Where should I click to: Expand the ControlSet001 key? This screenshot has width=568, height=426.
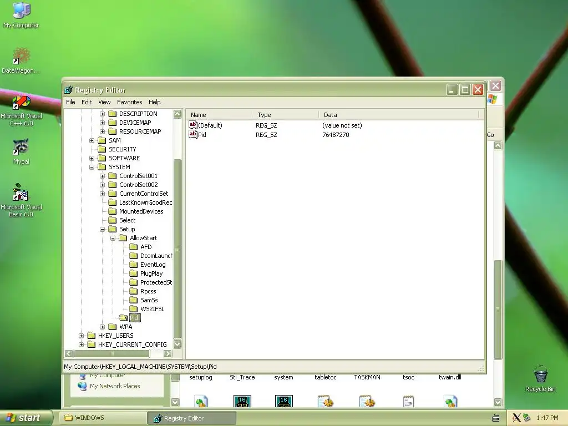point(102,176)
